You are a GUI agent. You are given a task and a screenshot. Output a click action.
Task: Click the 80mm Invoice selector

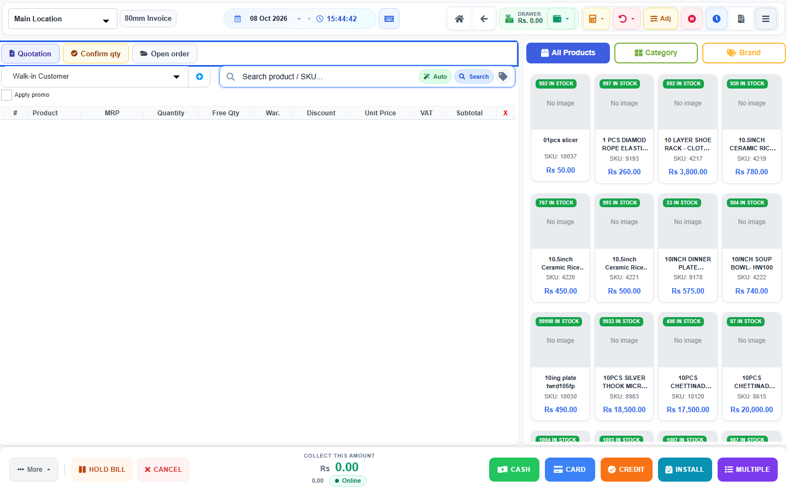point(148,19)
